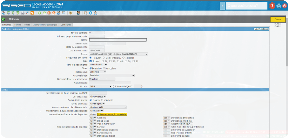Click the green back arrow beside Matrícula
This screenshot has width=289, height=138.
pos(3,19)
